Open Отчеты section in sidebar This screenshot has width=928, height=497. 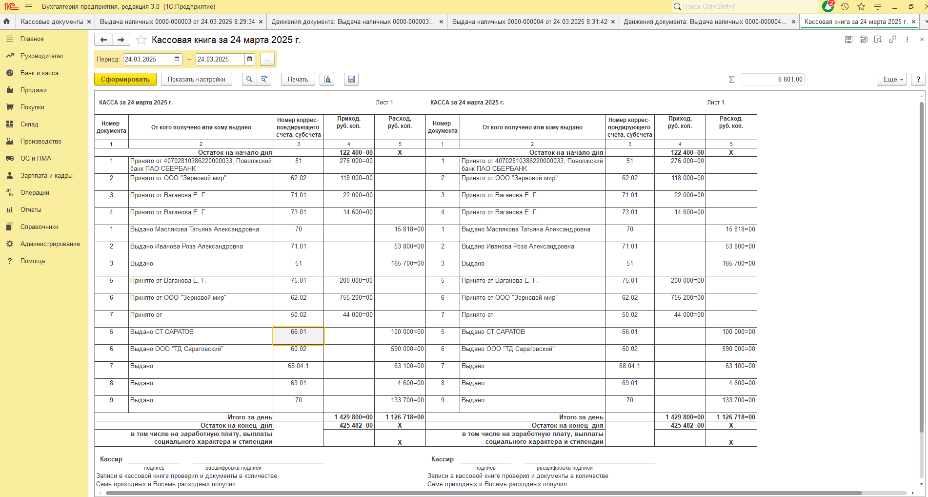click(31, 209)
